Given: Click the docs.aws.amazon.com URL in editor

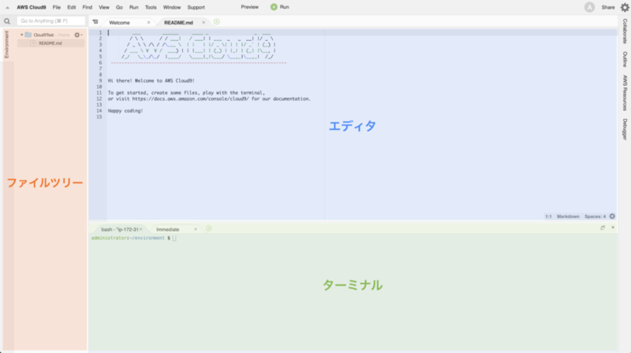Looking at the screenshot, I should [190, 98].
